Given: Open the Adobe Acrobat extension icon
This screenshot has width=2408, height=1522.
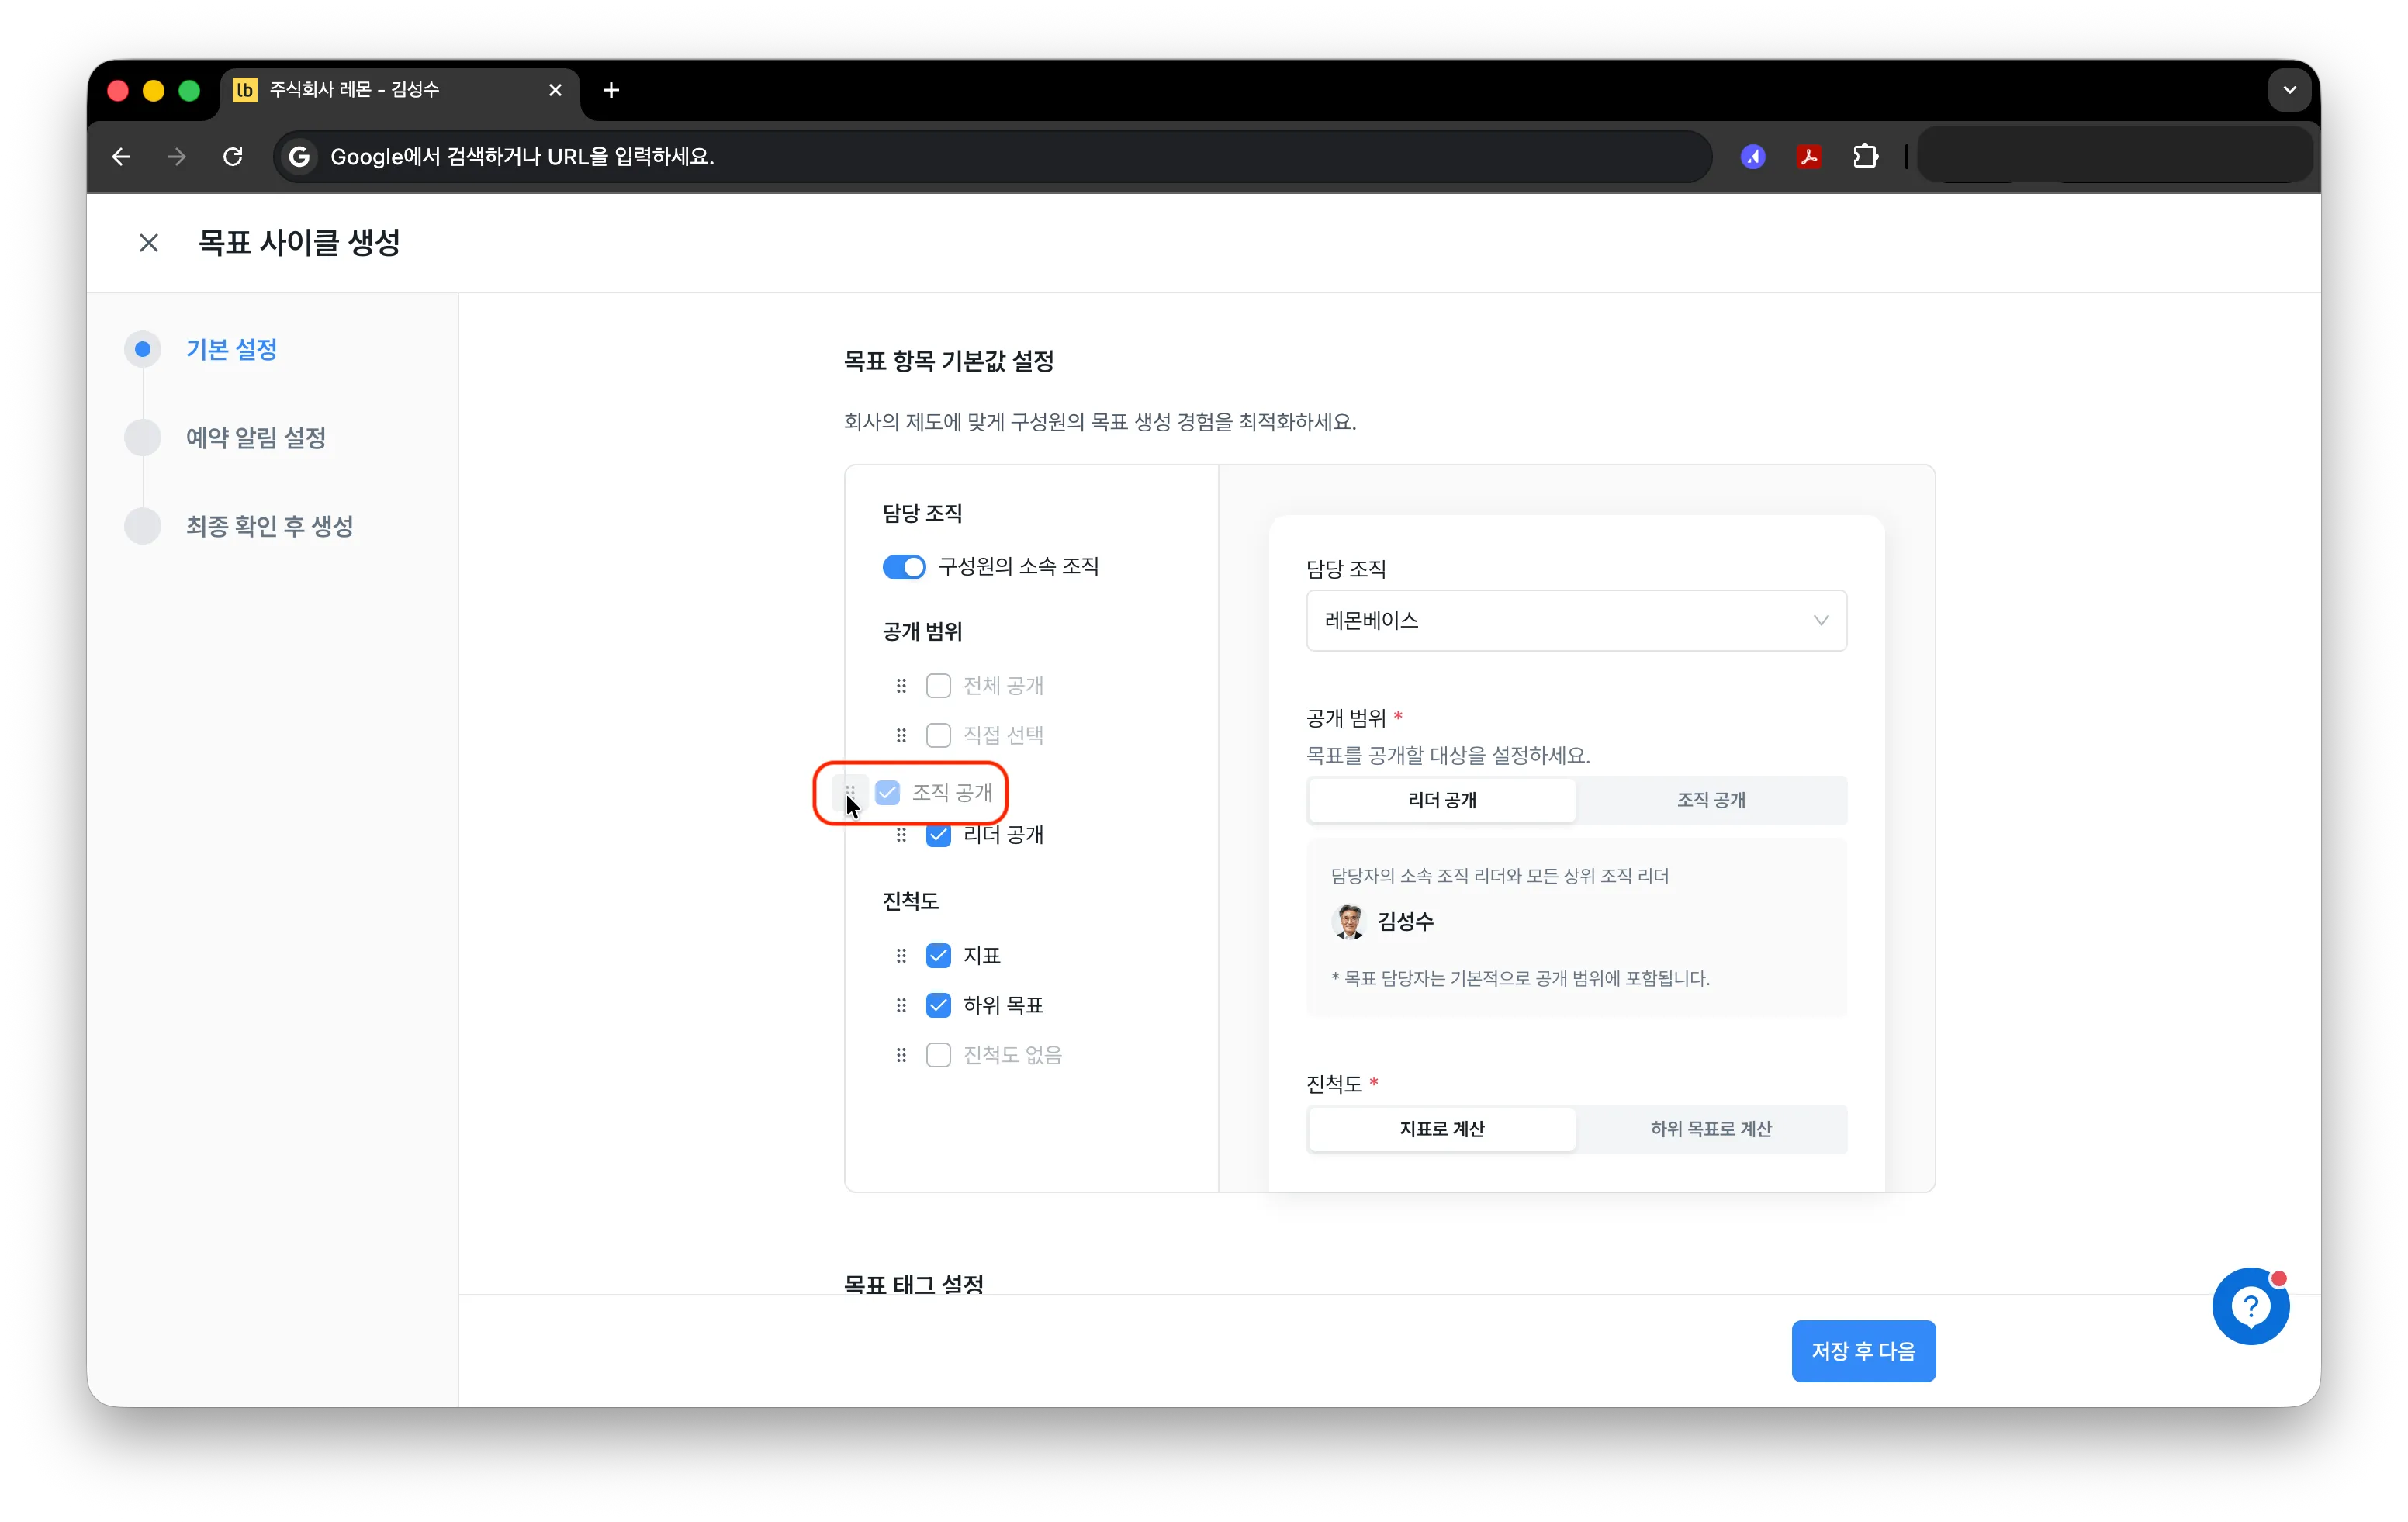Looking at the screenshot, I should pyautogui.click(x=1808, y=157).
